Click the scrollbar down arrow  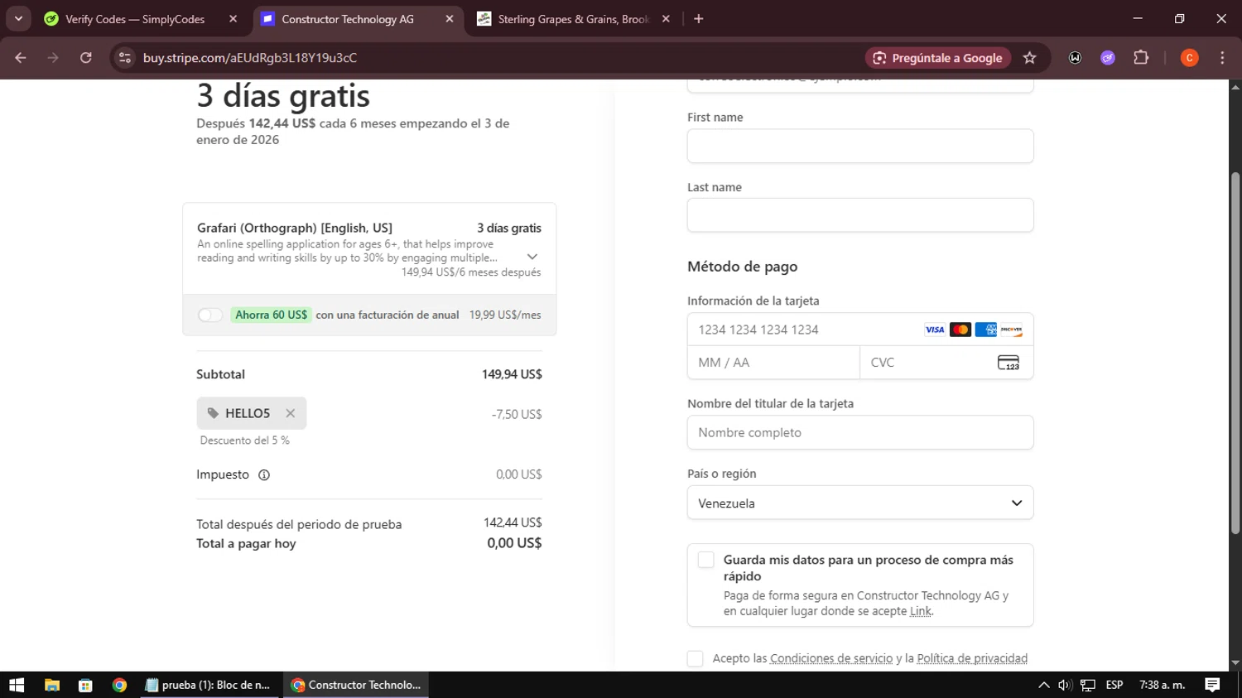pyautogui.click(x=1235, y=663)
